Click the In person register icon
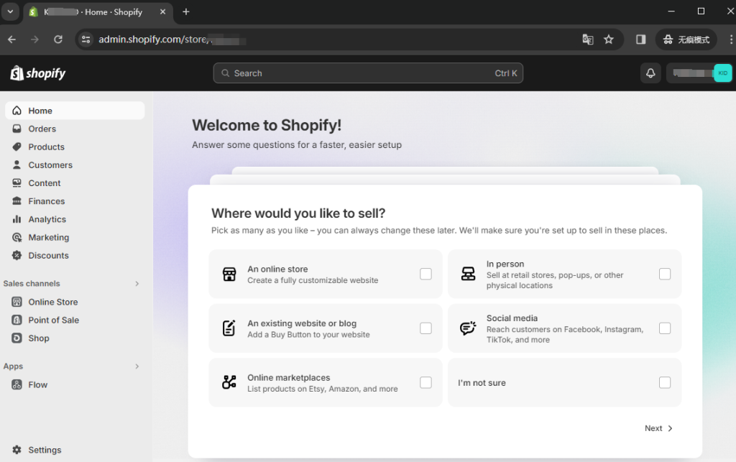The image size is (736, 462). coord(468,274)
